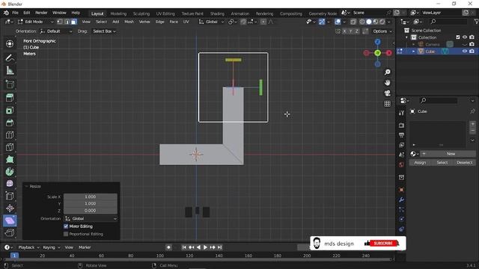Viewport: 479px width, 269px height.
Task: Select the Loop Cut tool
Action: coord(10,134)
